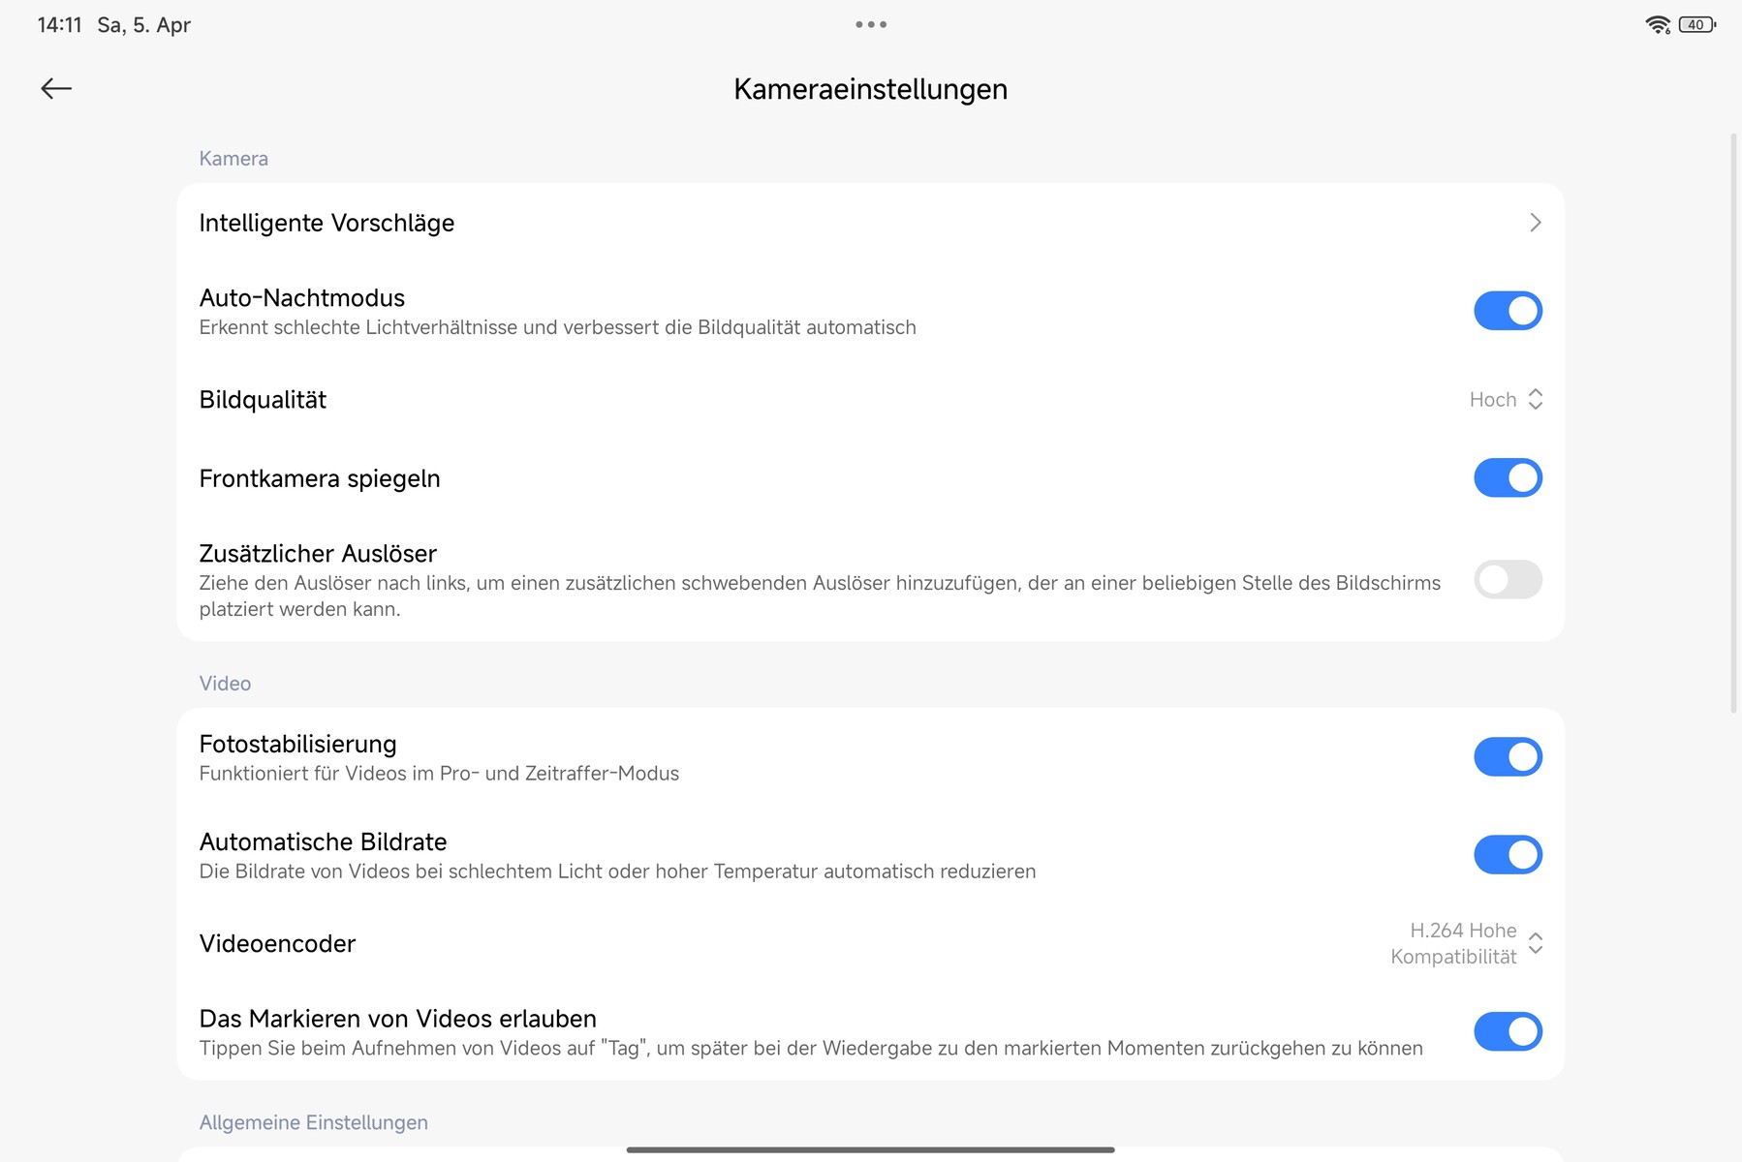
Task: Disable the Auto-Nachtmodus switch
Action: tap(1508, 311)
